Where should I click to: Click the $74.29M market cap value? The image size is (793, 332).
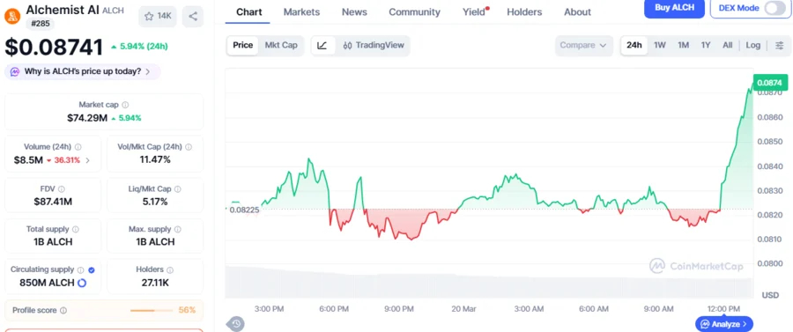87,118
